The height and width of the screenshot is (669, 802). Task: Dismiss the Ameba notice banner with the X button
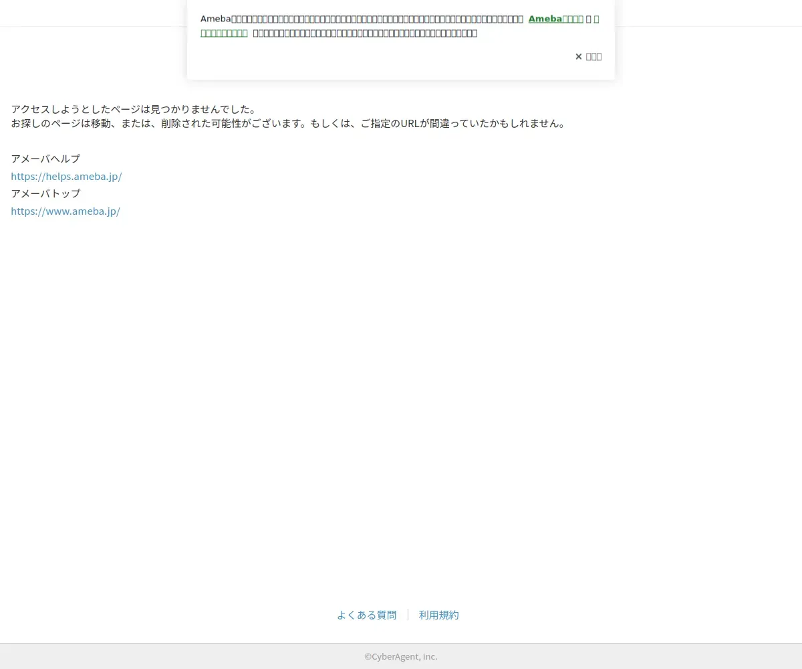click(x=588, y=57)
